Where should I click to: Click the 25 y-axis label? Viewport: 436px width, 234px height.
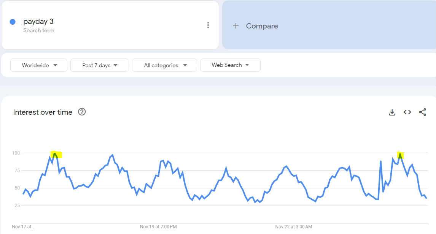(x=17, y=206)
